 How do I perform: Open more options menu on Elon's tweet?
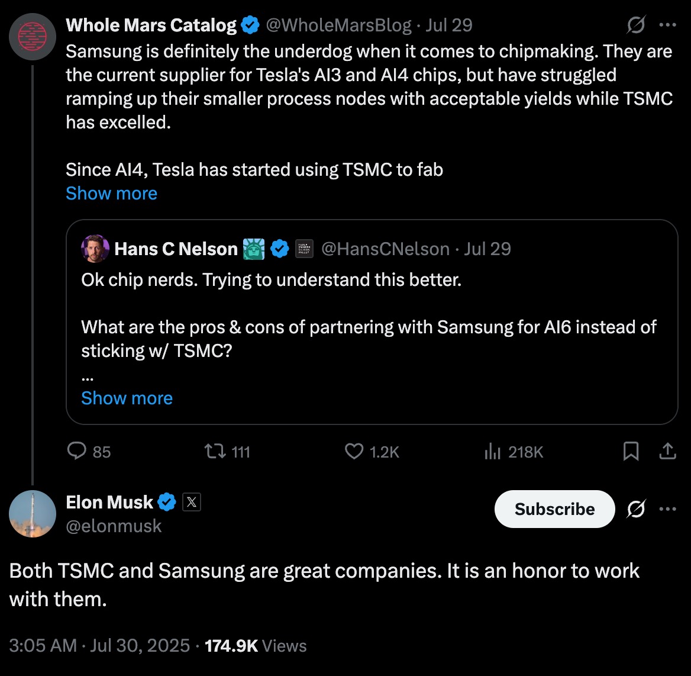pos(667,509)
